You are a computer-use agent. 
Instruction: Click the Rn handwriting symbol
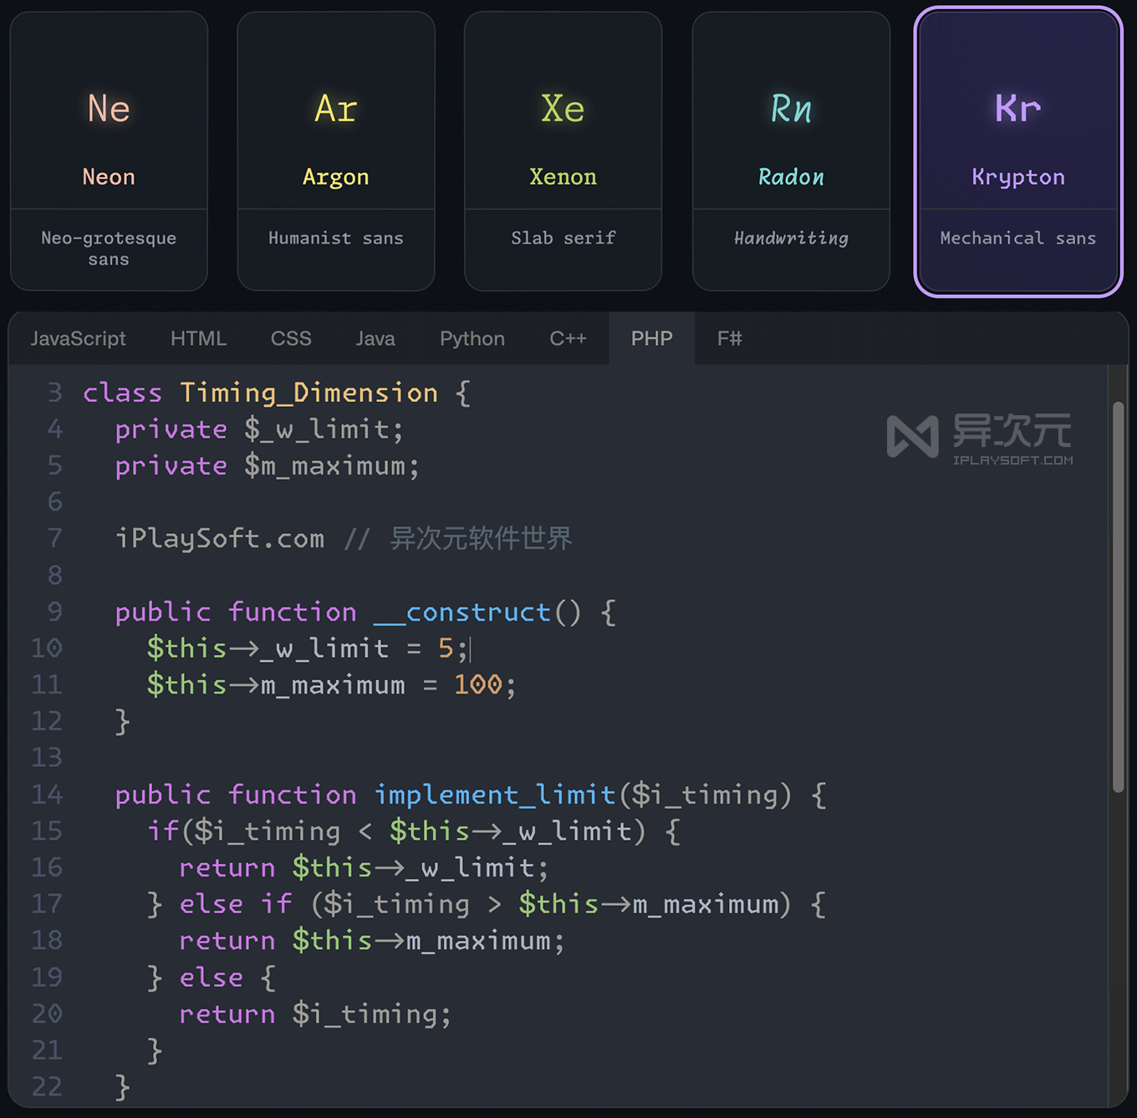tap(790, 109)
